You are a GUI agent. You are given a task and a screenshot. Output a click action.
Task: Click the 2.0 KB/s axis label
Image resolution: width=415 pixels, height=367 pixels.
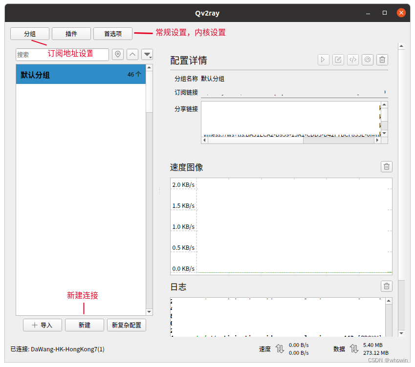tap(183, 184)
